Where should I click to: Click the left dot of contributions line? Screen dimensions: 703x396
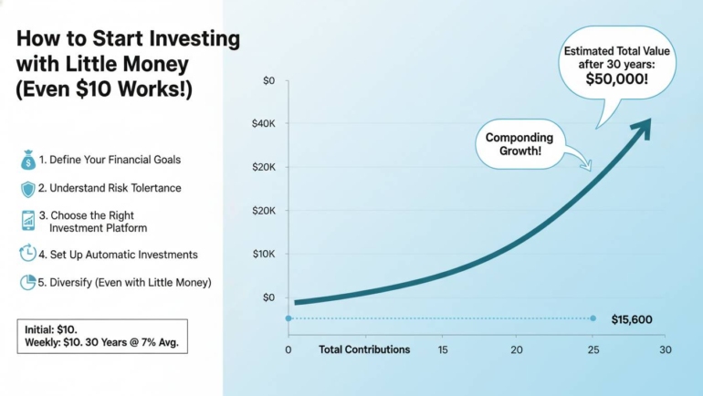(289, 318)
